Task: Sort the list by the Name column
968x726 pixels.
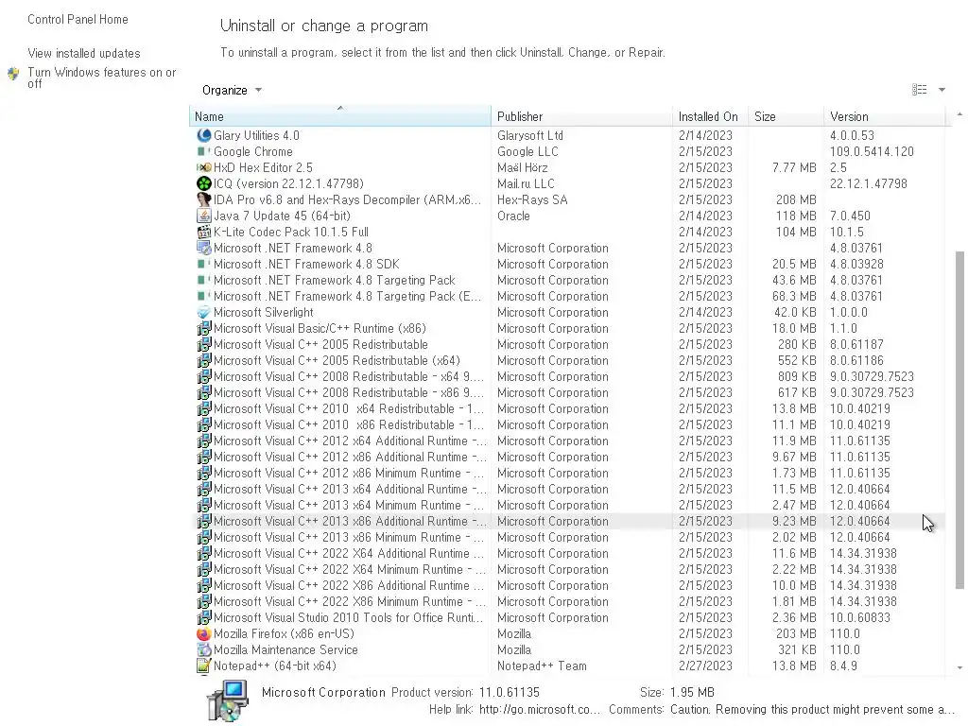Action: tap(340, 116)
